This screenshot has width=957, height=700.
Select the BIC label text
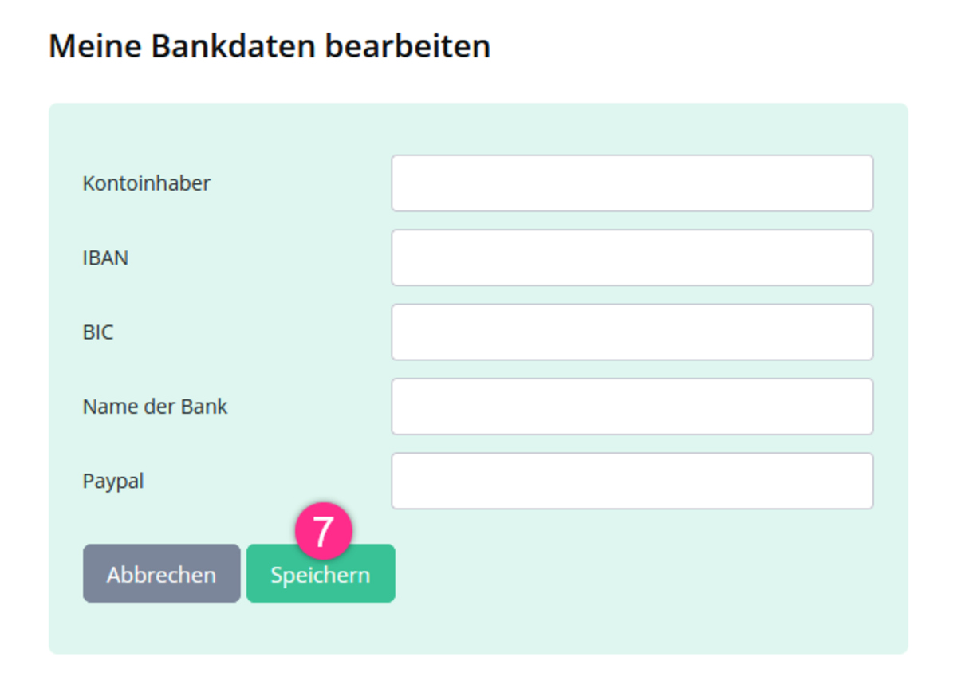(x=98, y=332)
